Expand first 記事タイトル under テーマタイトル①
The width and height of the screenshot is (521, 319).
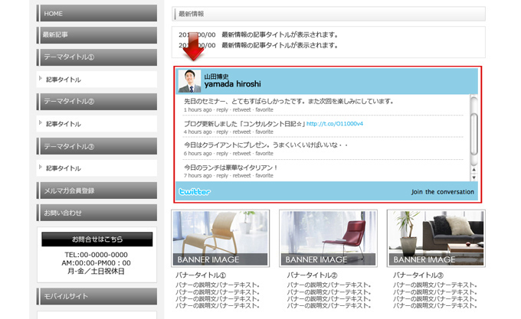tap(63, 80)
